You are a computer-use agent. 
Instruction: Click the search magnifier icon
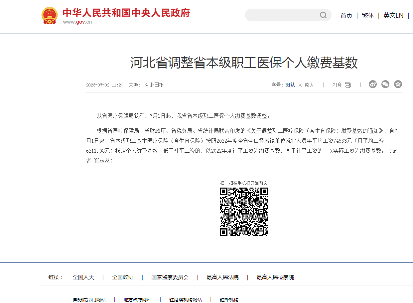(x=323, y=15)
